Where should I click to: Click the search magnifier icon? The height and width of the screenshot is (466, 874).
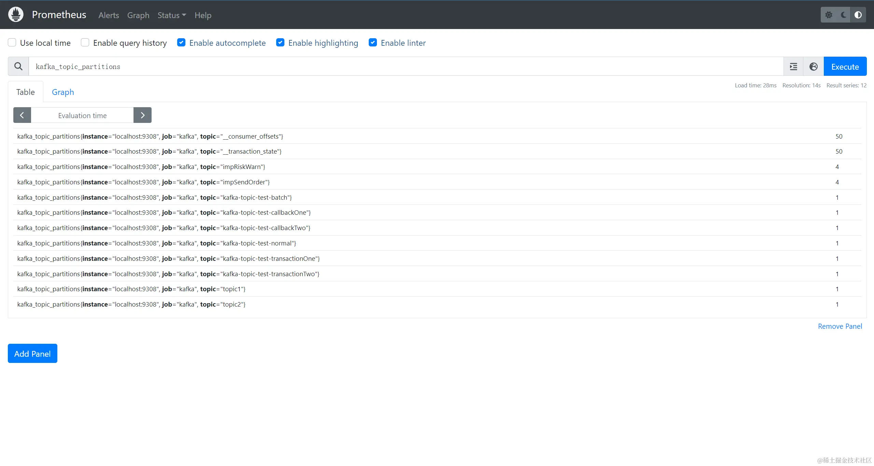tap(18, 67)
